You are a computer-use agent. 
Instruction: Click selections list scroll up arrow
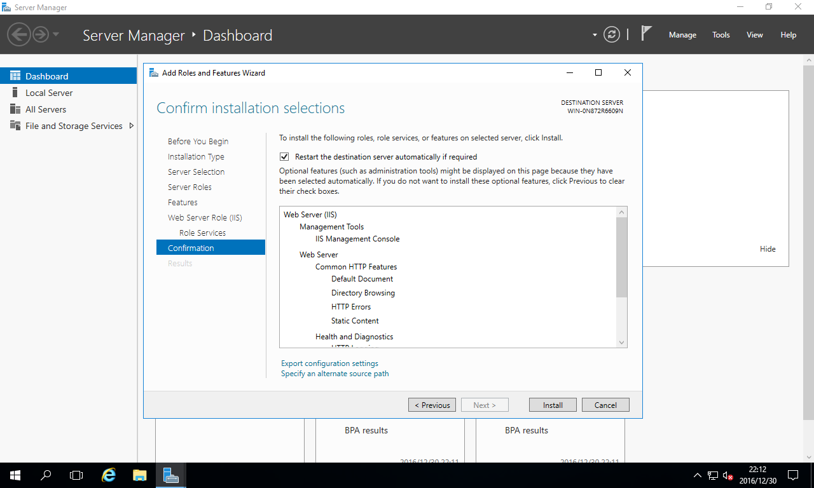622,212
